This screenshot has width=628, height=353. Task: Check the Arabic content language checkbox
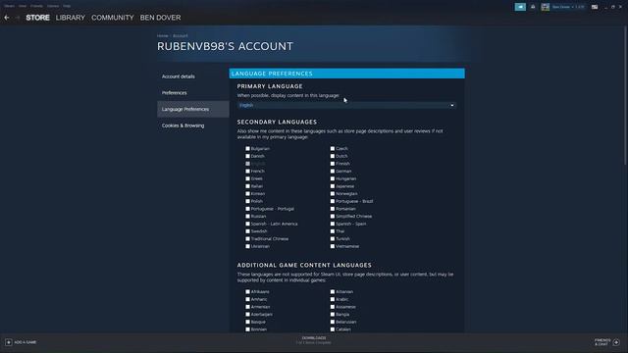coord(333,299)
